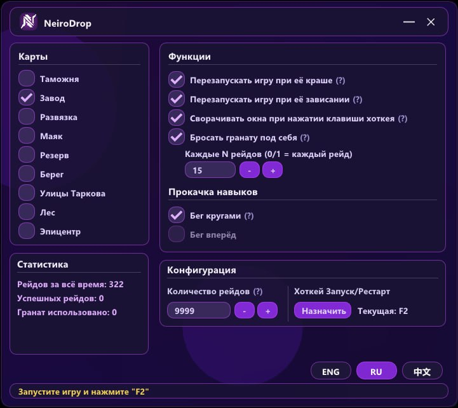Enable the Таможня map checkbox
458x408 pixels.
27,79
